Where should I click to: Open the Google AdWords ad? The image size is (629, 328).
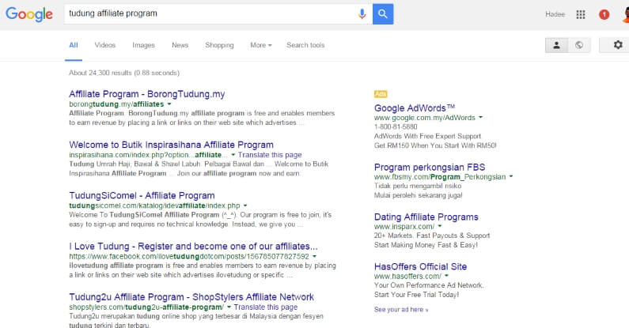pyautogui.click(x=415, y=108)
